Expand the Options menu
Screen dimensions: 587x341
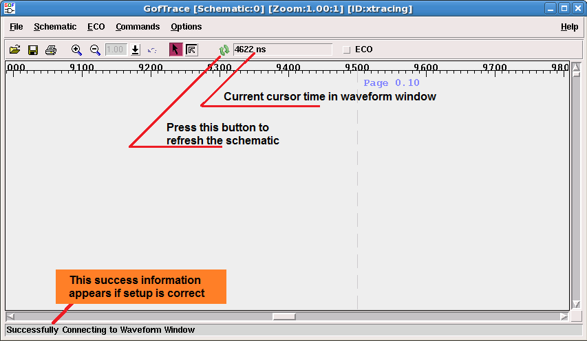[186, 27]
